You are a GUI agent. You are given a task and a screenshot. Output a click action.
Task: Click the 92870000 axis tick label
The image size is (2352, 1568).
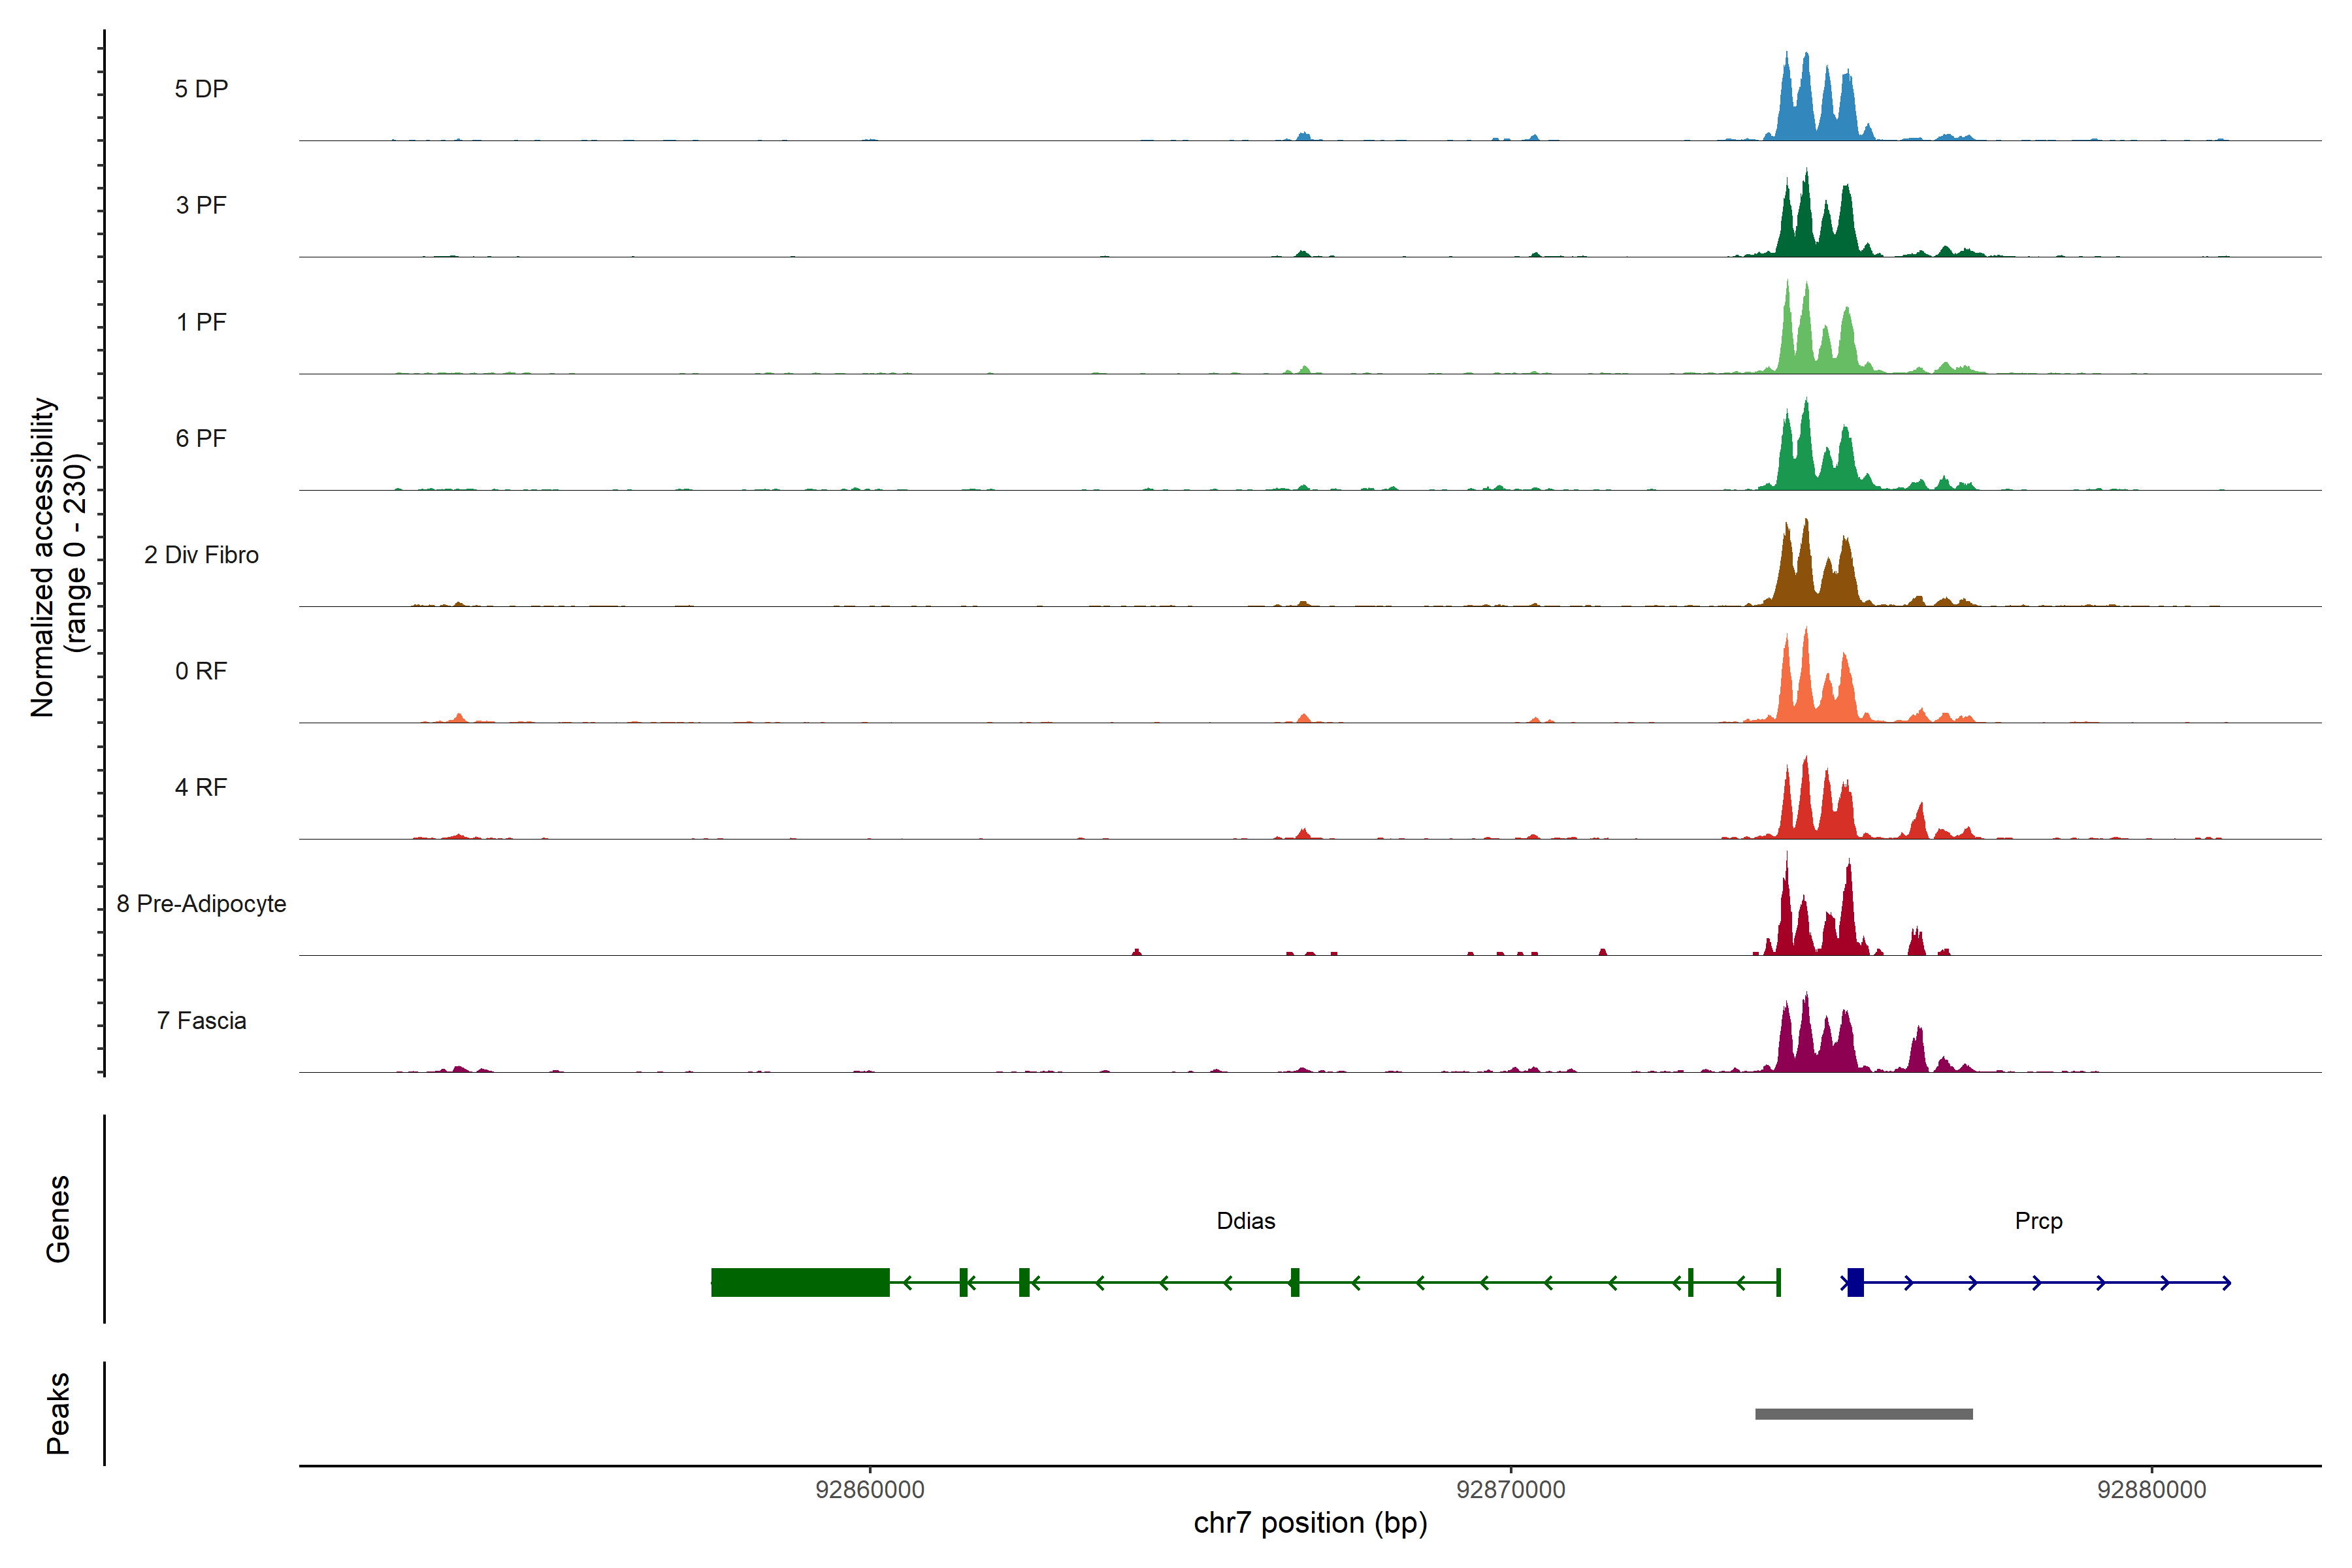[x=1511, y=1490]
